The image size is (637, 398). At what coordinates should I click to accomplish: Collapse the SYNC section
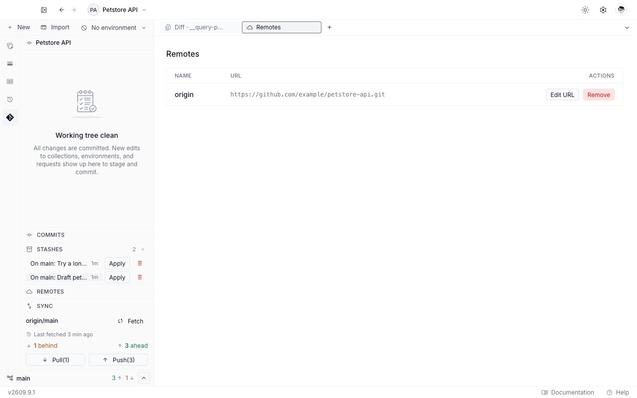tap(87, 306)
